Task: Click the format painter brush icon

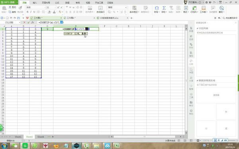Action: click(20, 8)
